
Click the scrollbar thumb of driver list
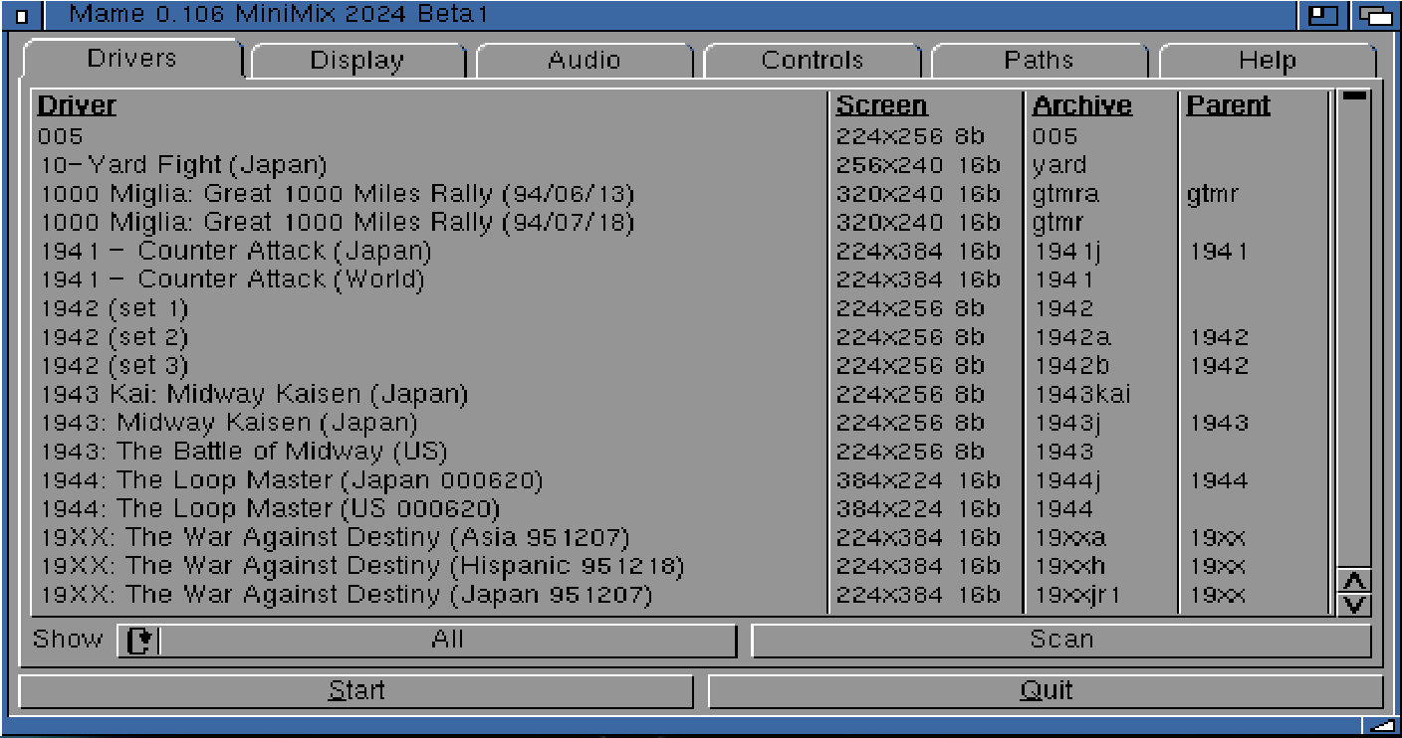tap(1355, 96)
